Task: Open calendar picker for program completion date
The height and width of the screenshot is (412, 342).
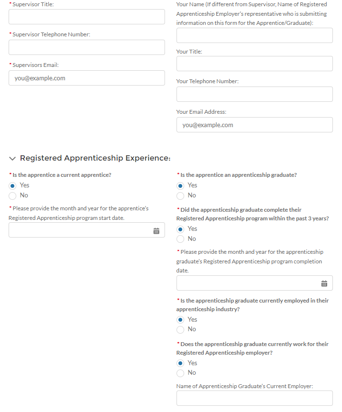Action: click(324, 283)
